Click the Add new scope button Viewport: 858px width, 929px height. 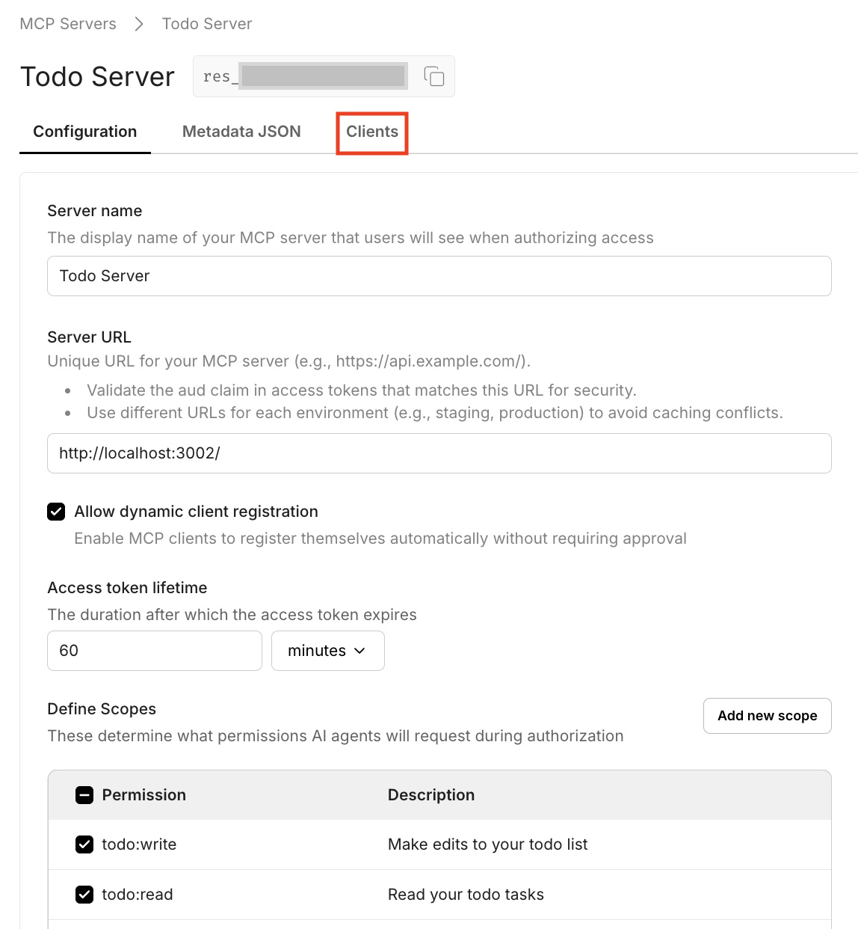click(x=767, y=716)
